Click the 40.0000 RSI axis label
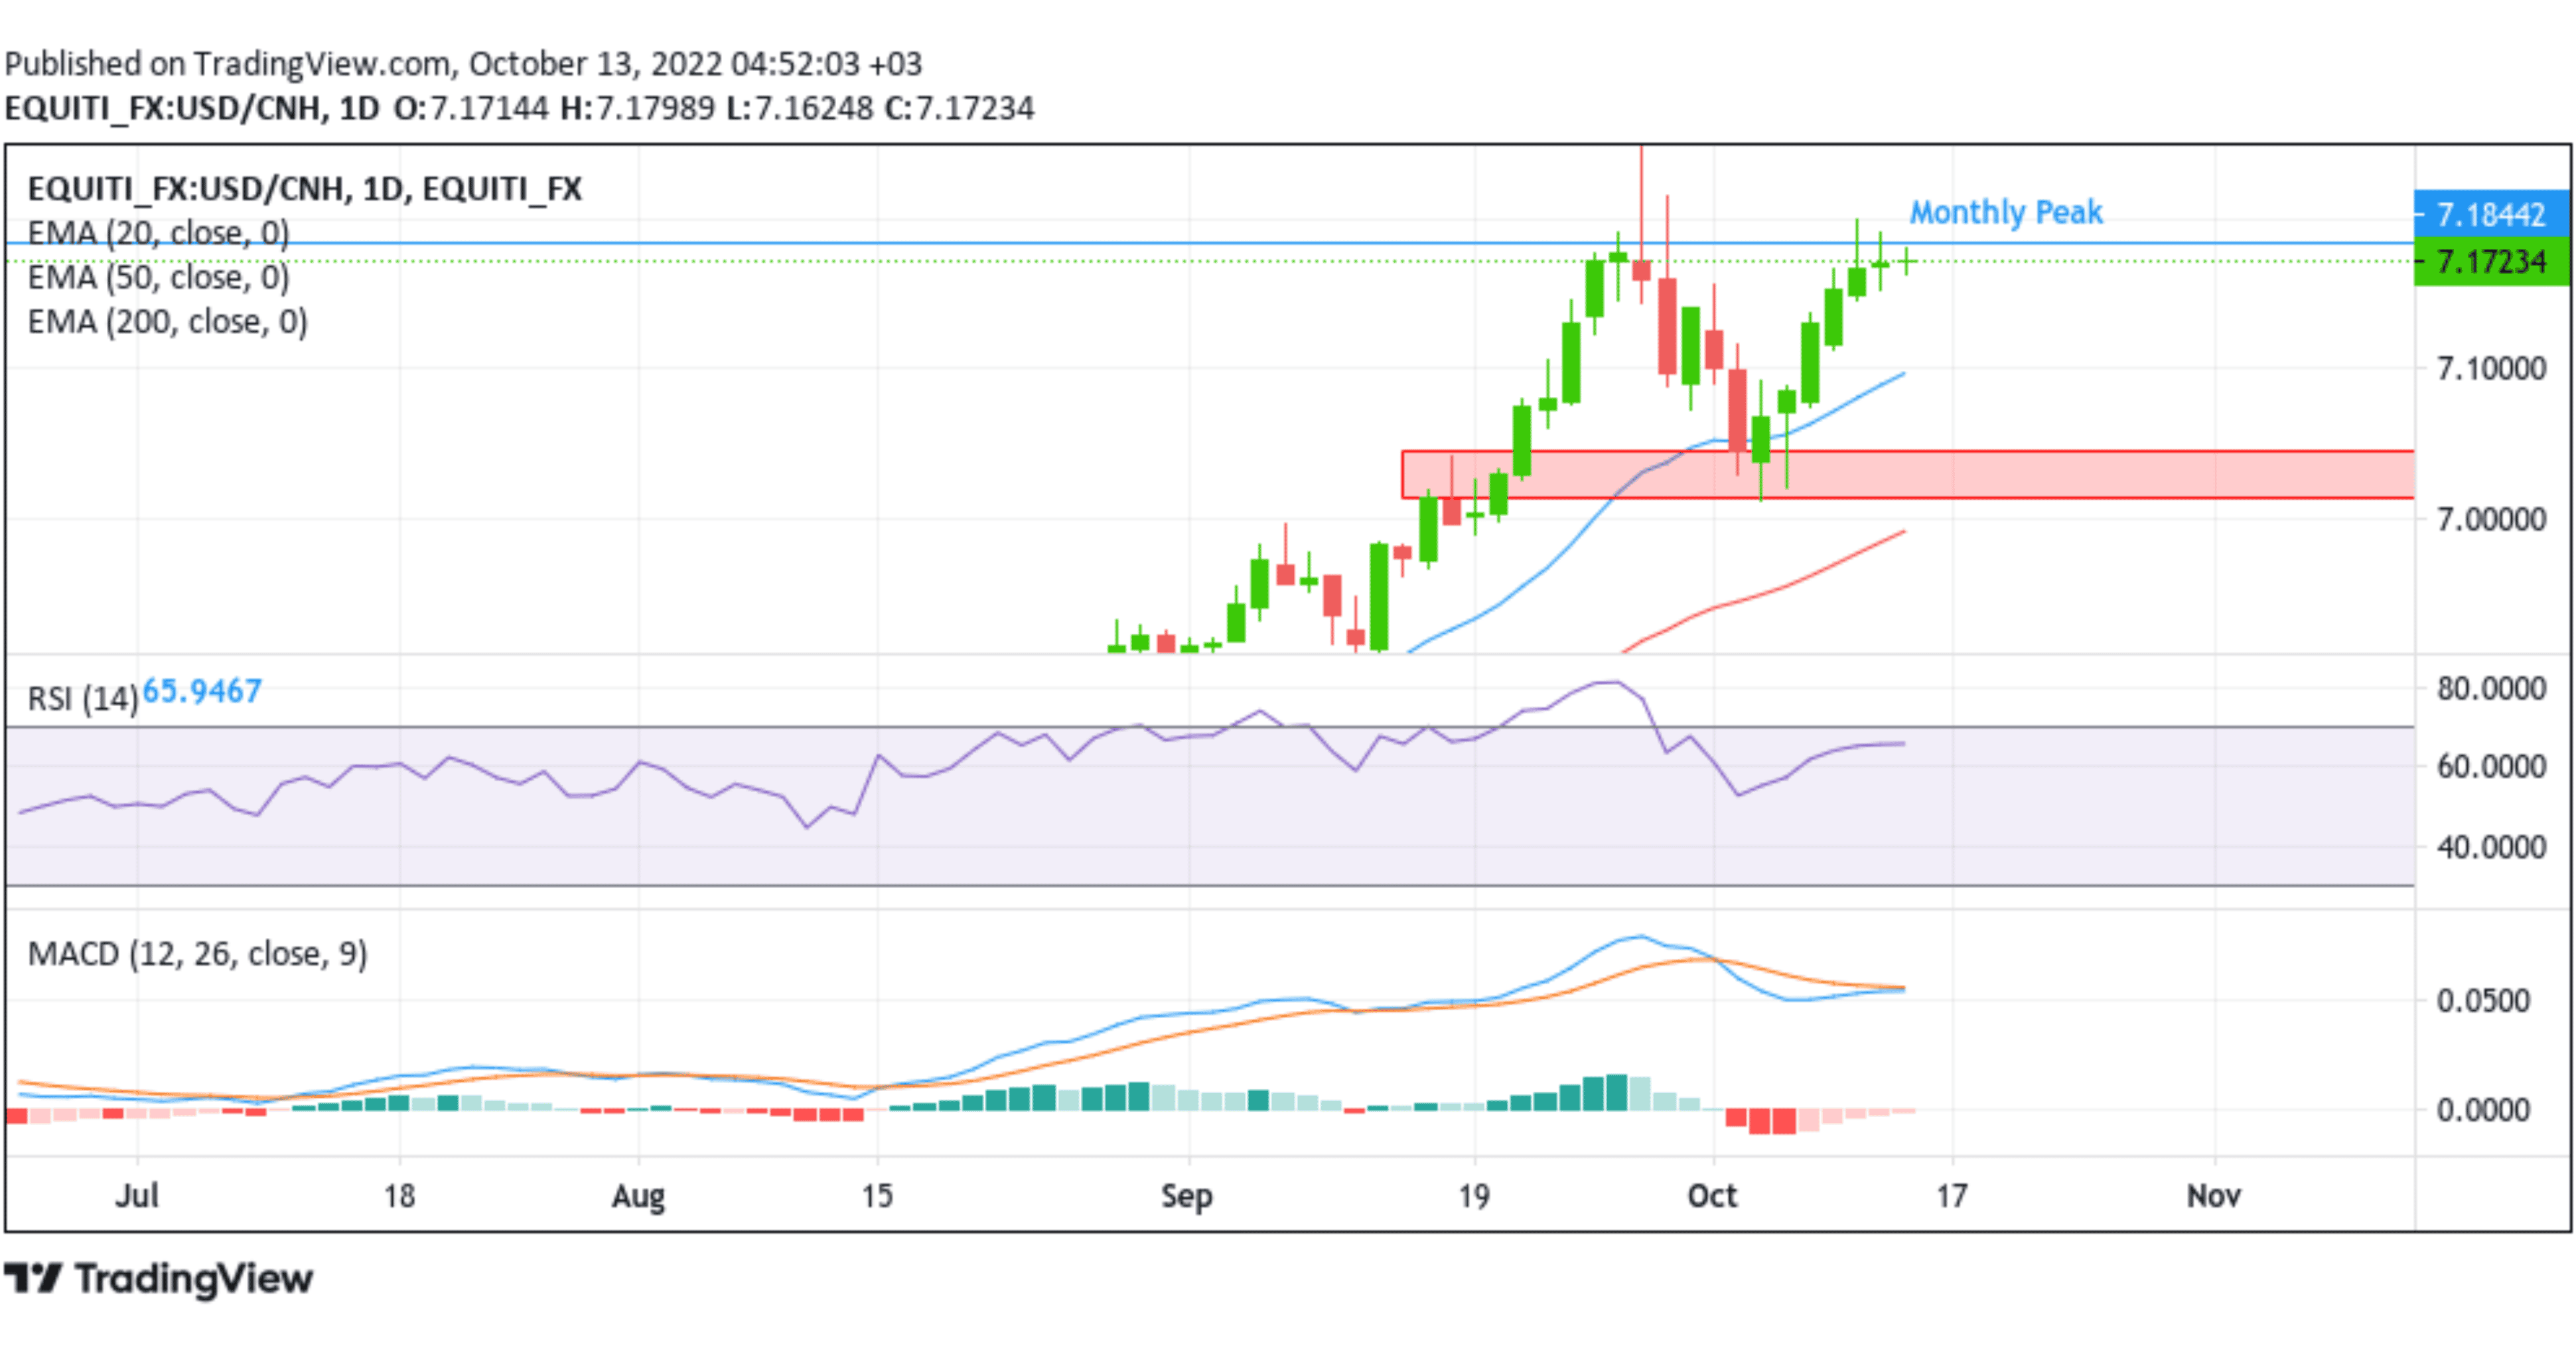Screen dimensions: 2576x1354 coord(2491,847)
